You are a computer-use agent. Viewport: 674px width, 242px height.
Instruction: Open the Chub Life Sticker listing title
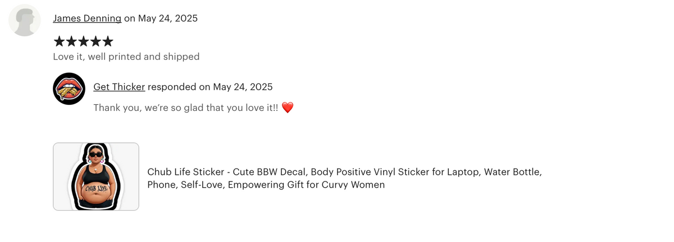tap(344, 178)
